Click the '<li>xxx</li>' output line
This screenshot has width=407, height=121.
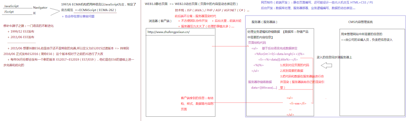tap(298, 103)
